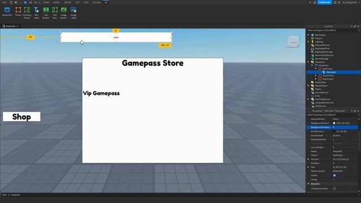Switch to the Plugins ribbon tab

pyautogui.click(x=96, y=2)
